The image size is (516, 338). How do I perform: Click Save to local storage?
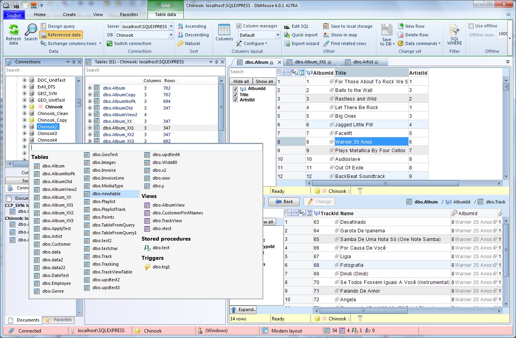[x=347, y=26]
